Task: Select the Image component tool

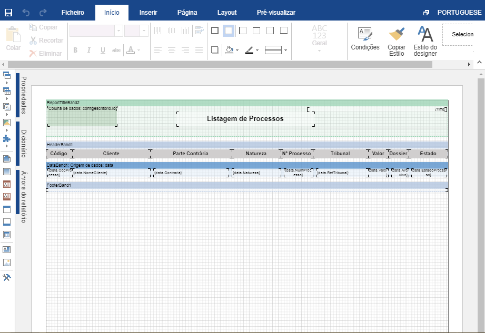Action: coord(7,263)
